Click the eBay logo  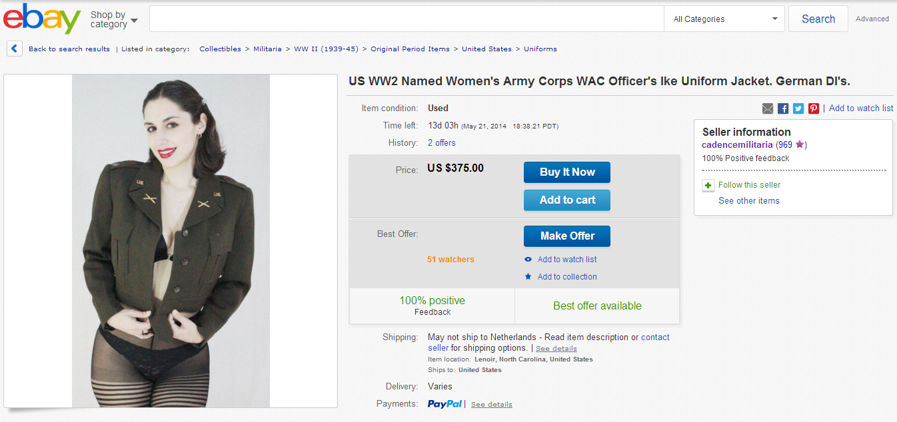(x=41, y=19)
